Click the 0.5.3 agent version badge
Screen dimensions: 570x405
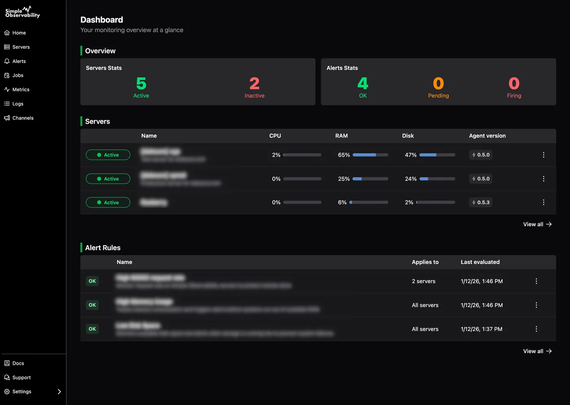tap(480, 202)
